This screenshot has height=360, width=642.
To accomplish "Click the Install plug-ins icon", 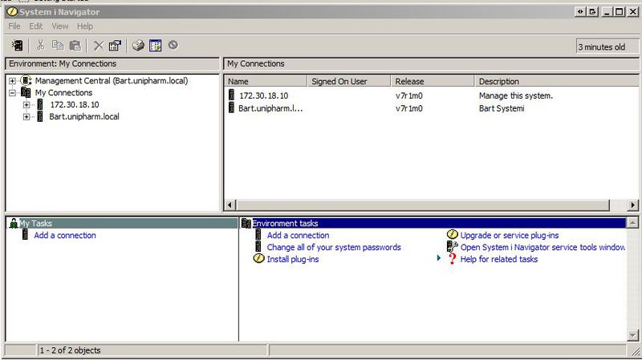I will pos(258,258).
